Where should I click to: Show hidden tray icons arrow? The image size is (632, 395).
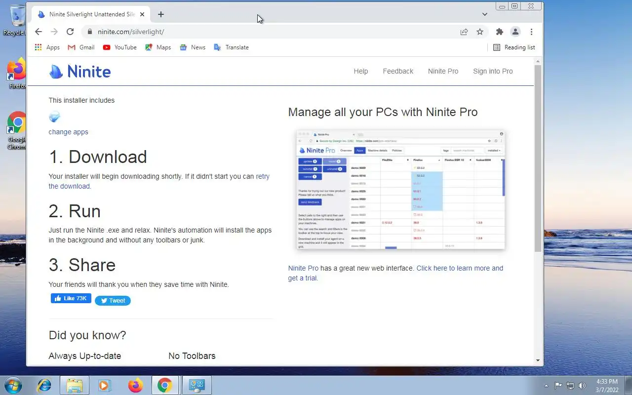coord(546,386)
